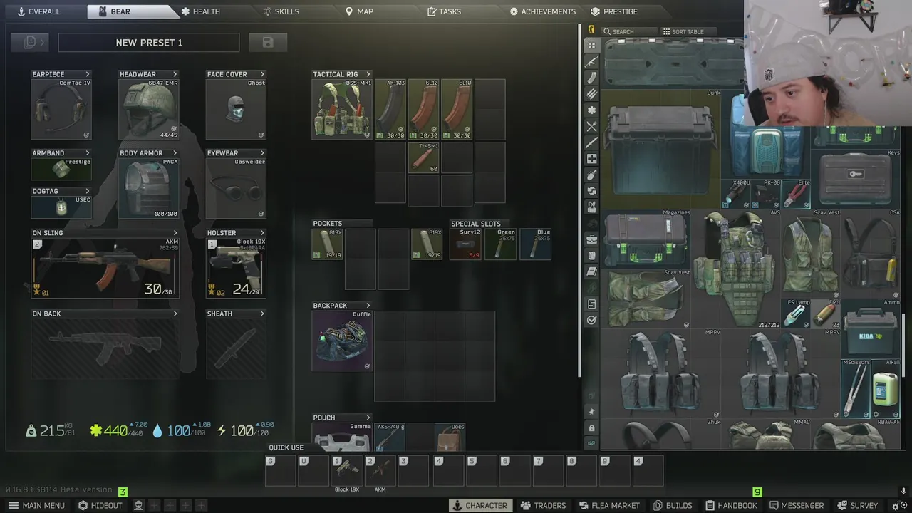Image resolution: width=912 pixels, height=513 pixels.
Task: Expand the Headwear slot arrow
Action: pyautogui.click(x=175, y=74)
